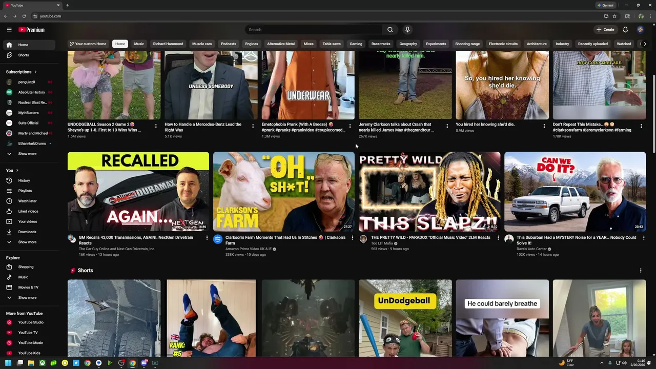Open options for Suburban MYSTERY Noise video
Image resolution: width=656 pixels, height=369 pixels.
(644, 238)
